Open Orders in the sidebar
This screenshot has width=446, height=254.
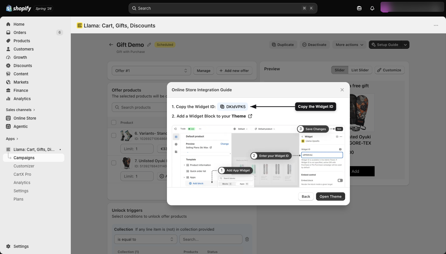pos(20,32)
